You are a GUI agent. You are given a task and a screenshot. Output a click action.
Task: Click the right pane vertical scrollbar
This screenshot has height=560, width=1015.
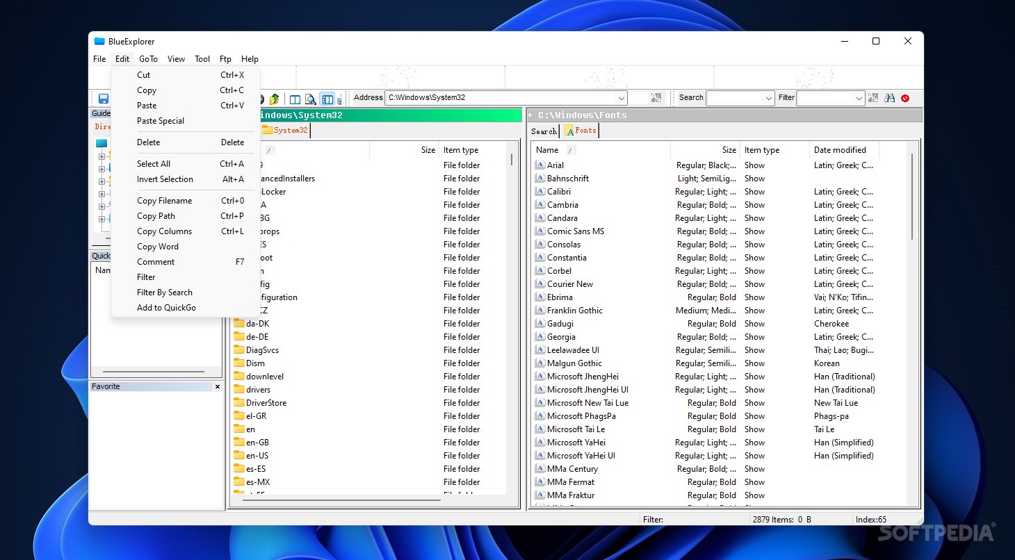[911, 197]
